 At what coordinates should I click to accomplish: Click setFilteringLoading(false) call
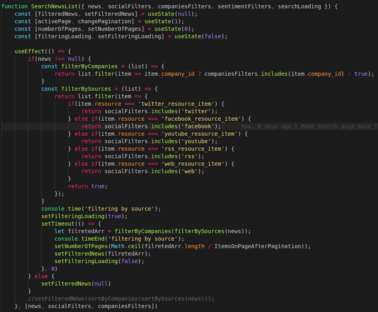coord(99,261)
